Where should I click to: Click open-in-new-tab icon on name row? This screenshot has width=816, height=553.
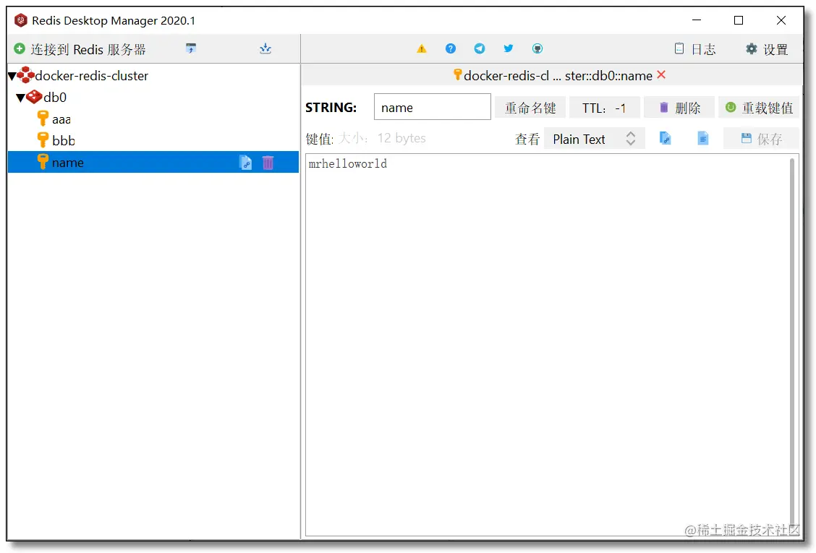[x=246, y=163]
